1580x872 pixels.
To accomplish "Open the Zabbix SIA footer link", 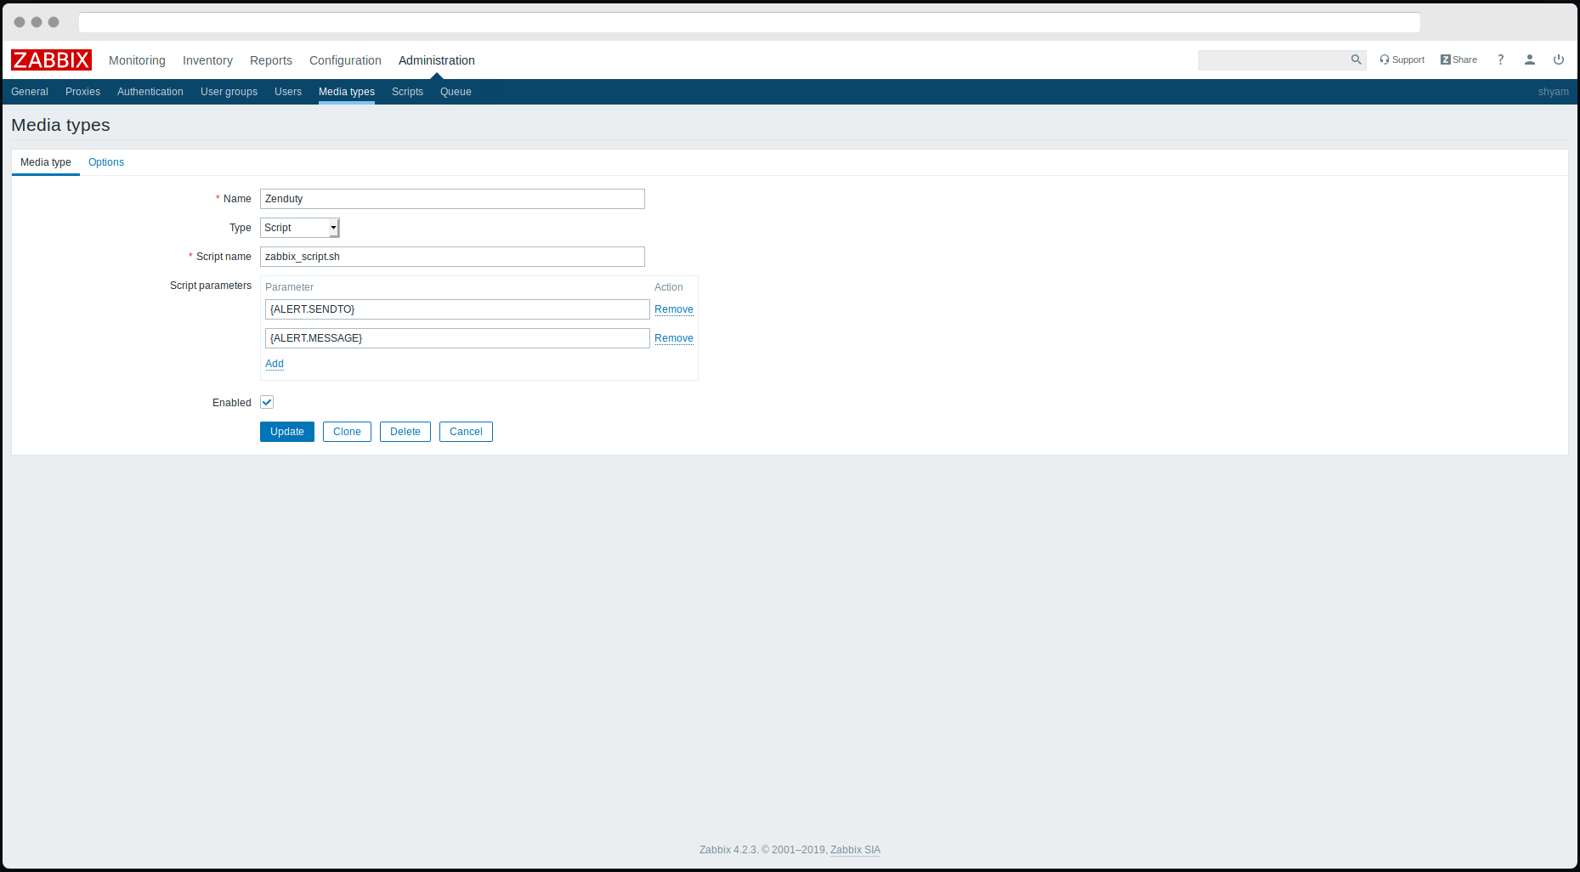I will tap(855, 850).
